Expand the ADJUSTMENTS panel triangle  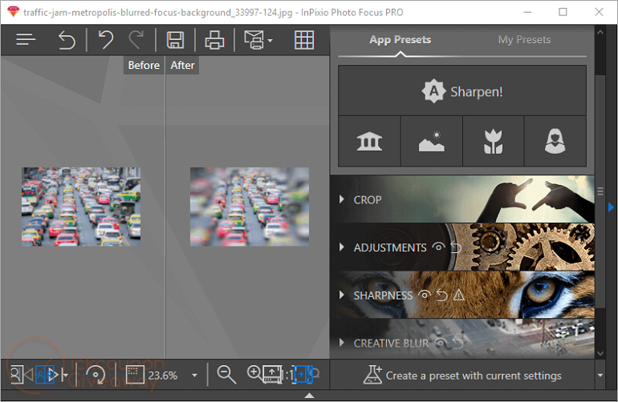[342, 247]
